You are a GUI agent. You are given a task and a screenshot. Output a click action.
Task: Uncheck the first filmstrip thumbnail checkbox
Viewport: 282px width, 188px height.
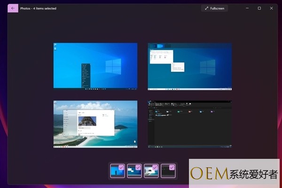point(121,167)
